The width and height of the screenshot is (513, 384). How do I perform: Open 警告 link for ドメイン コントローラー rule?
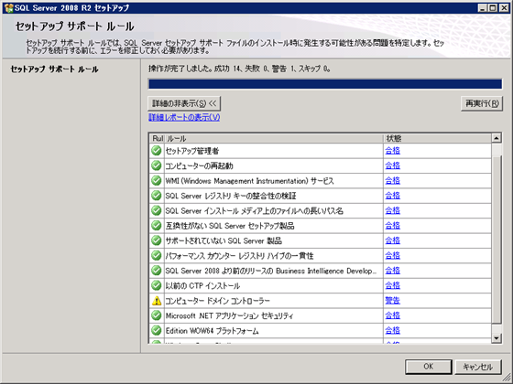(393, 301)
